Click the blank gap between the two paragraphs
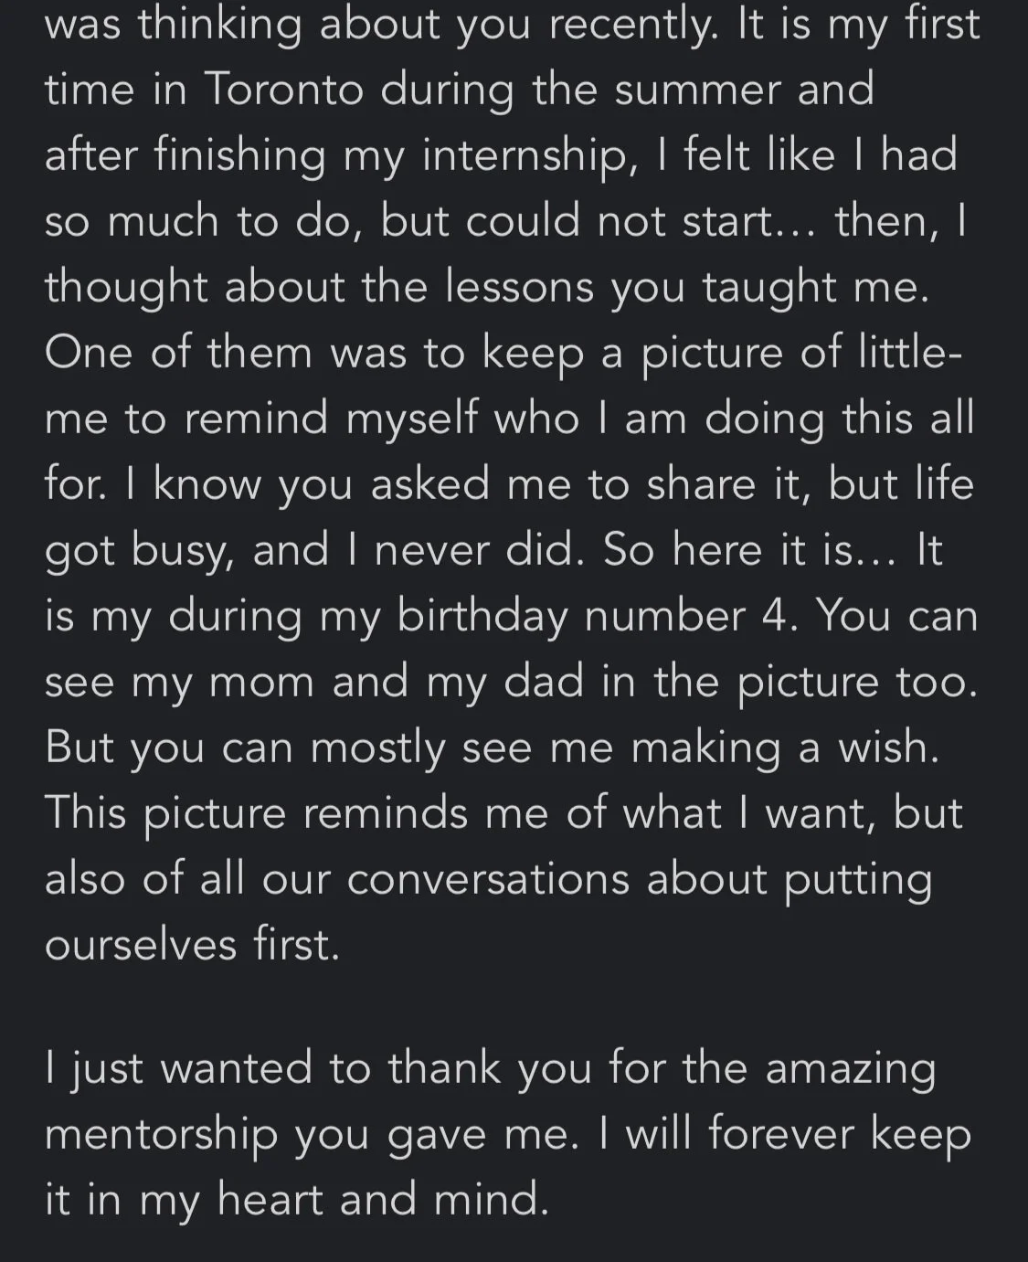The image size is (1028, 1262). [514, 1005]
